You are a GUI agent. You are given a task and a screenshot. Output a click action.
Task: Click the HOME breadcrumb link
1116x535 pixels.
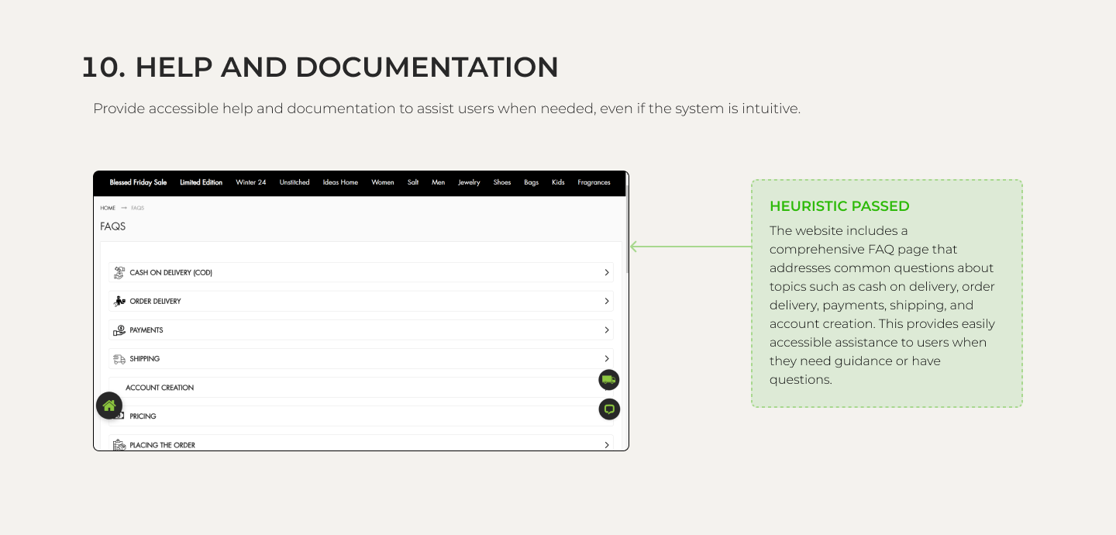[x=108, y=208]
